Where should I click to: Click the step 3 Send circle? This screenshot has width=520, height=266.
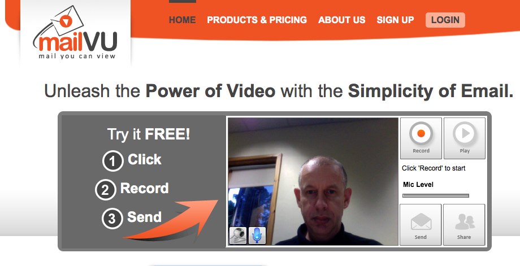[112, 219]
